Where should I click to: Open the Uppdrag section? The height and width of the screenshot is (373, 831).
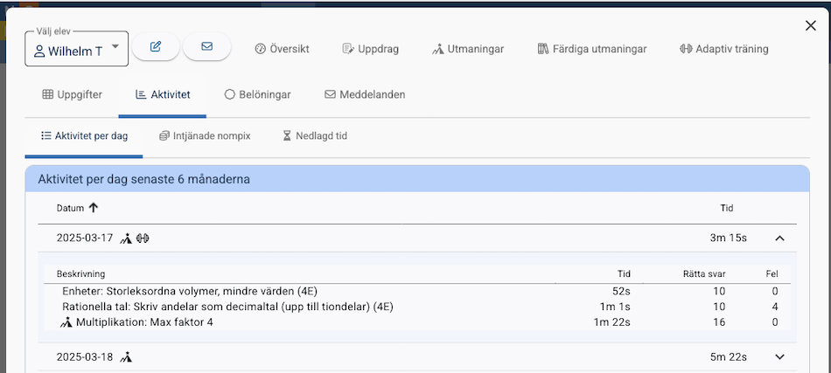tap(370, 49)
